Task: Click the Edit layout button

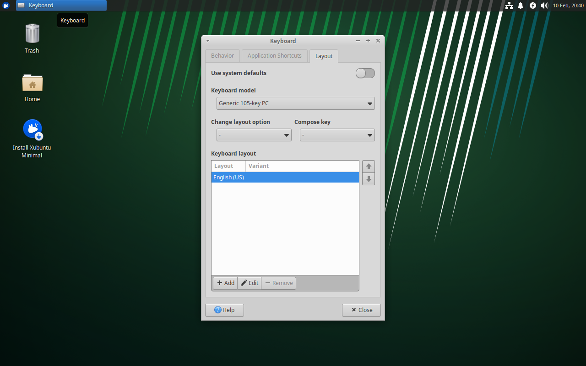Action: pyautogui.click(x=250, y=283)
